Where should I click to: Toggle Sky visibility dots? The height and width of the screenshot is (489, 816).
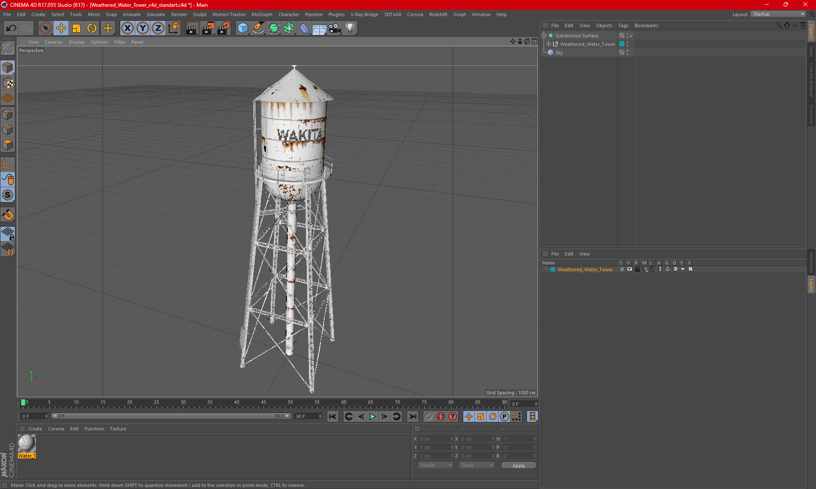[627, 53]
